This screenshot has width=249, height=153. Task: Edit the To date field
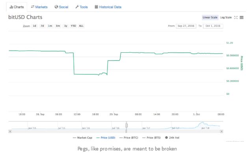pyautogui.click(x=213, y=26)
